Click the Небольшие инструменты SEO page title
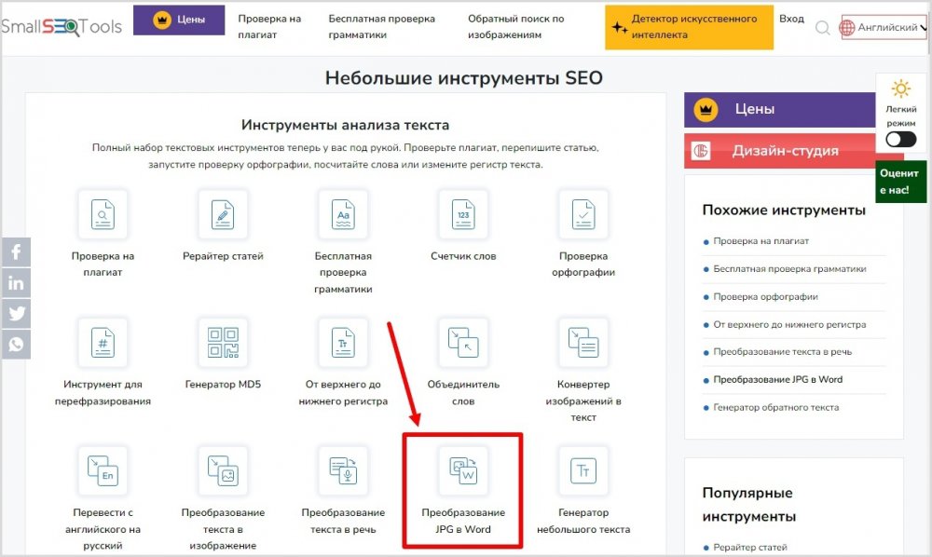This screenshot has width=932, height=557. coord(463,78)
